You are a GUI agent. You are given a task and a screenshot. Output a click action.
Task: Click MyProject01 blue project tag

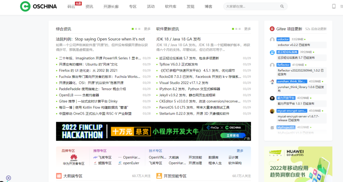[x=286, y=127]
